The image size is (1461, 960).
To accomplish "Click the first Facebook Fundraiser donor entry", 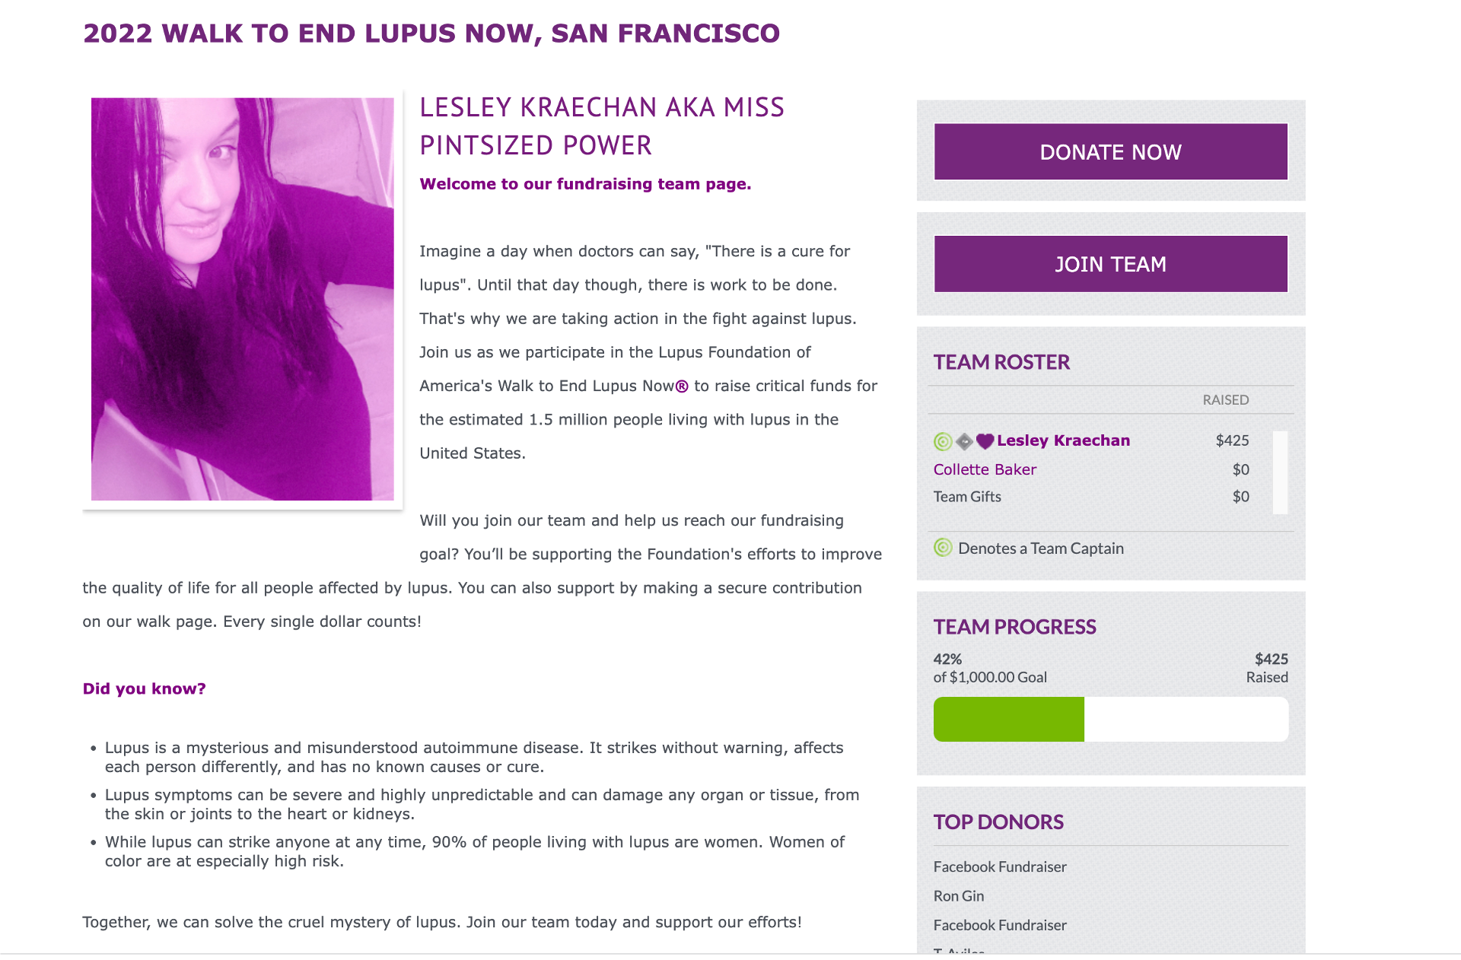I will pos(1000,867).
